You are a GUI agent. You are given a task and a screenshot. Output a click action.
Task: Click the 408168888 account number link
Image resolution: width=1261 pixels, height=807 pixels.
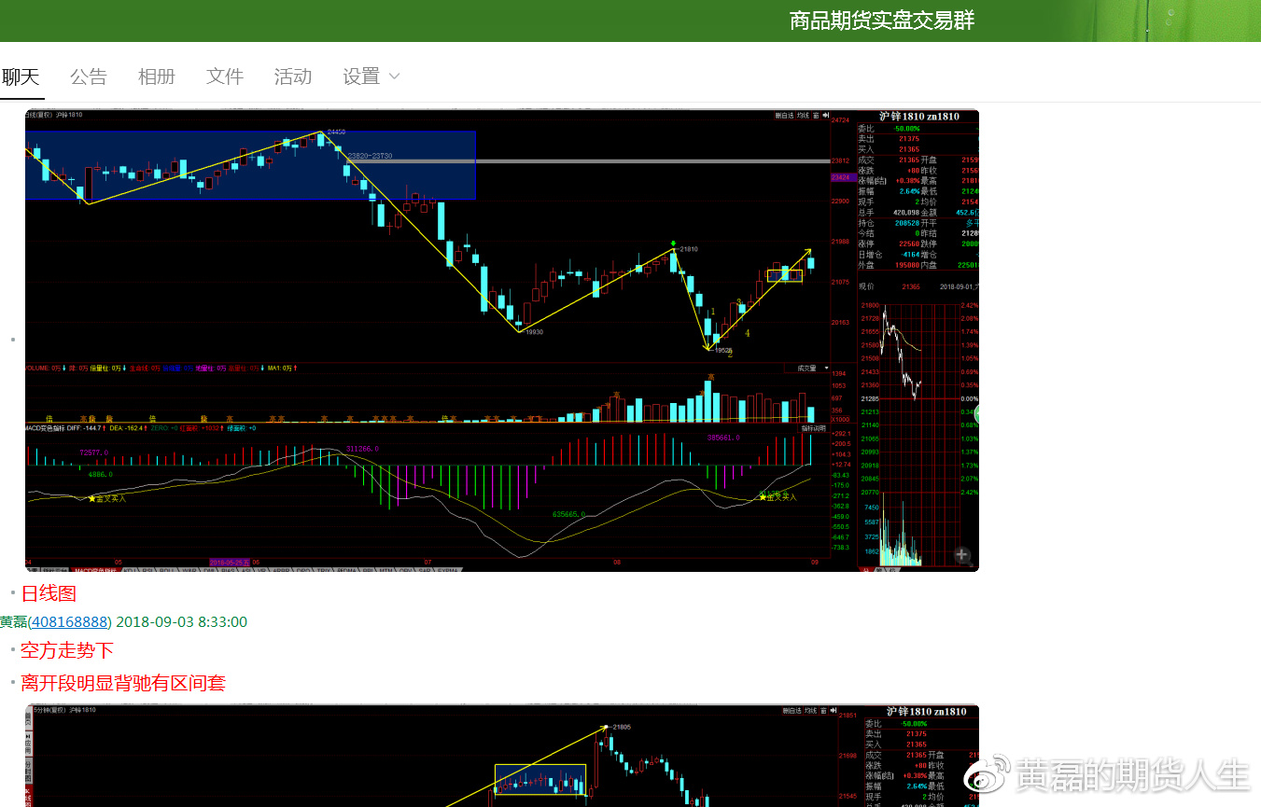coord(70,621)
